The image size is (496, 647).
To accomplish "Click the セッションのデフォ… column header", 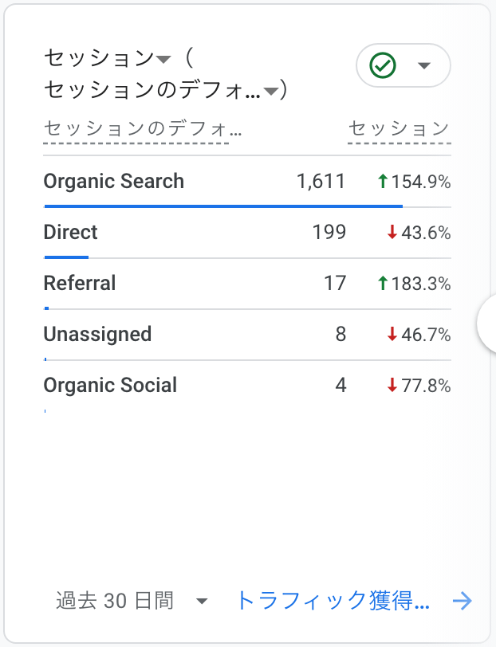I will coord(143,129).
